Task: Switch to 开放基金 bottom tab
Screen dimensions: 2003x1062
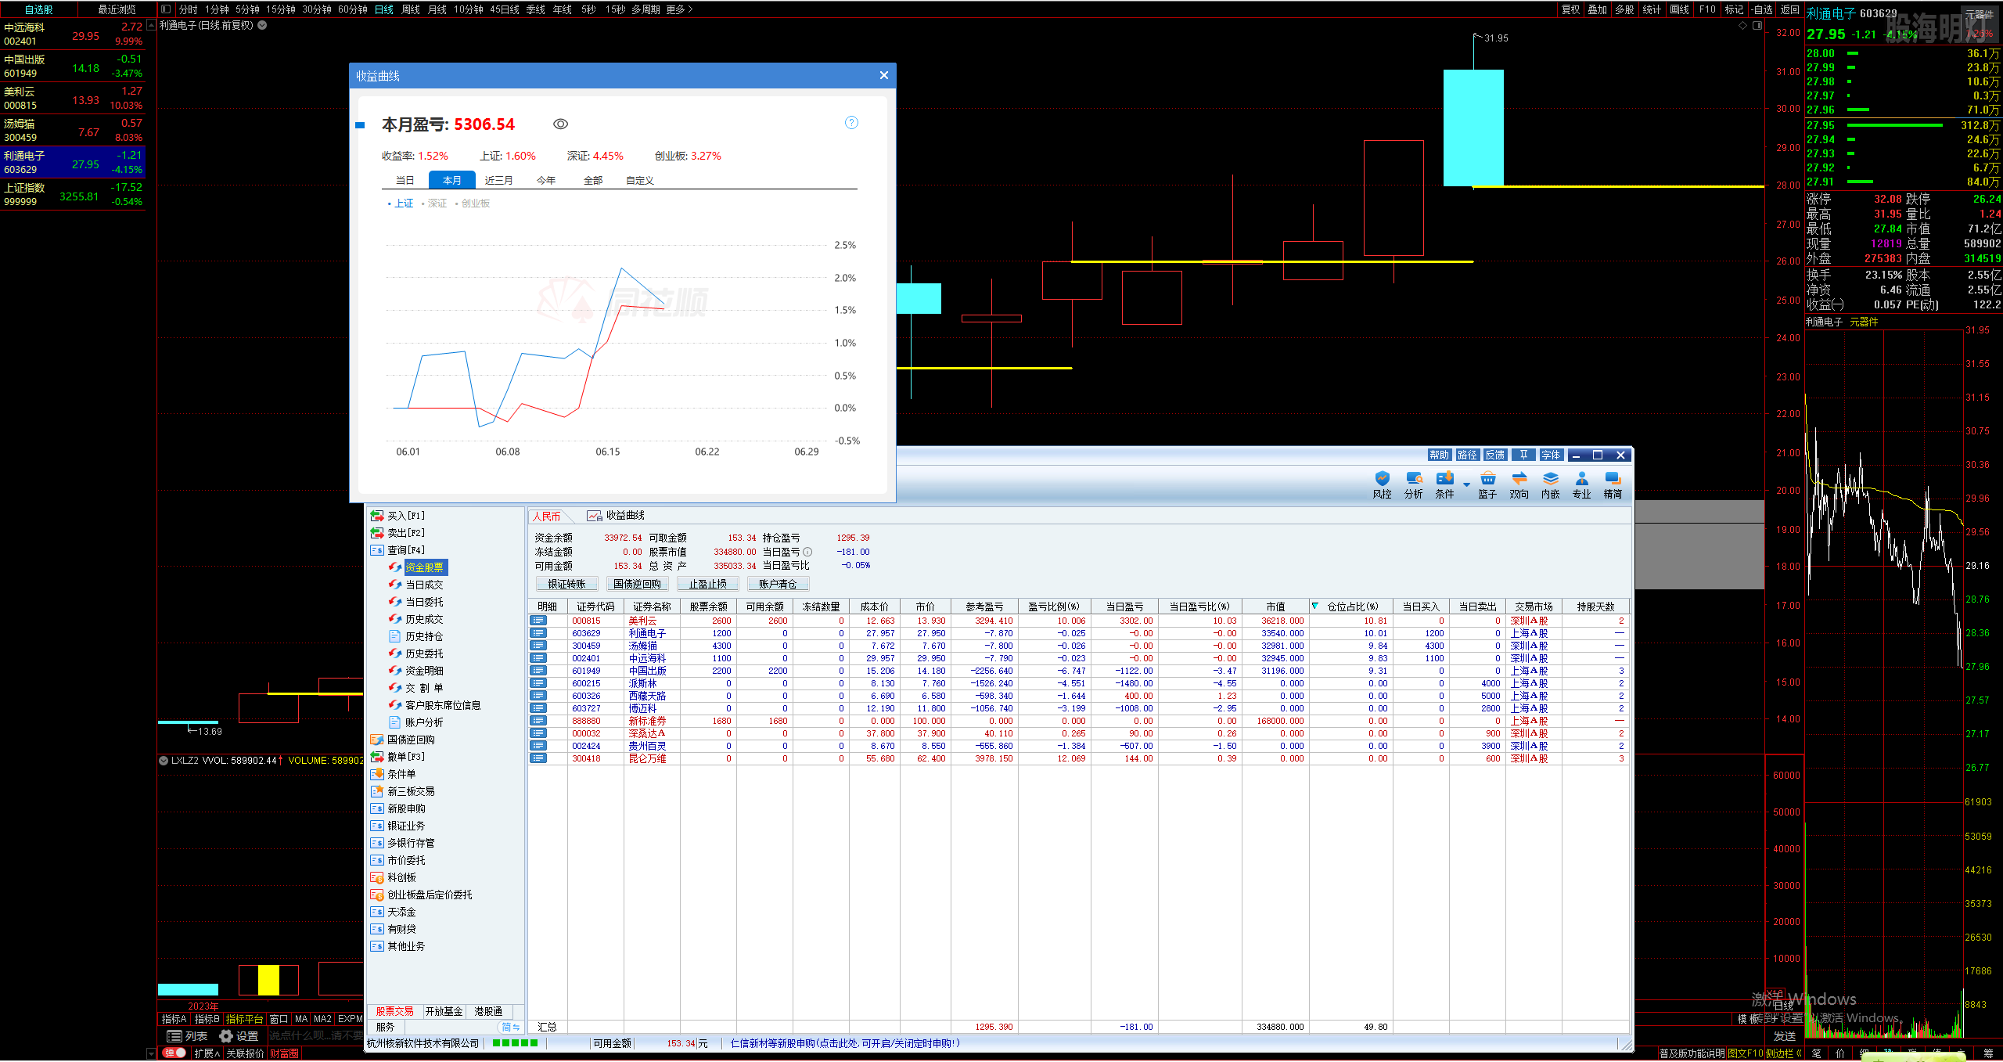Action: [444, 1011]
